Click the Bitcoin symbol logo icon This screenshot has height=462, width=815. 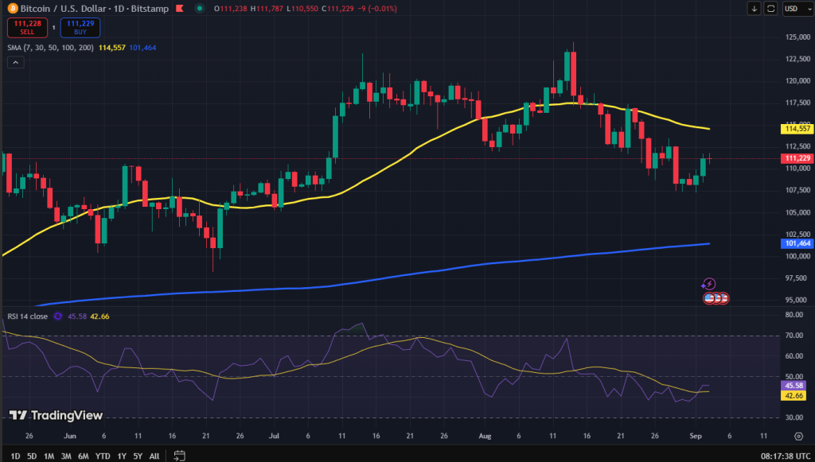[x=11, y=8]
